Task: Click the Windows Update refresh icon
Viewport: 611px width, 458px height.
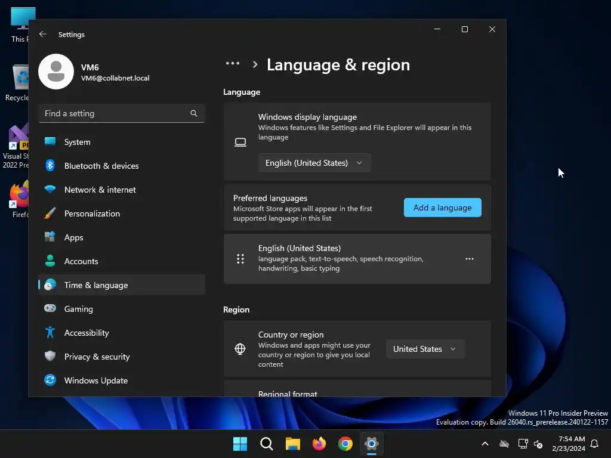Action: click(x=50, y=380)
